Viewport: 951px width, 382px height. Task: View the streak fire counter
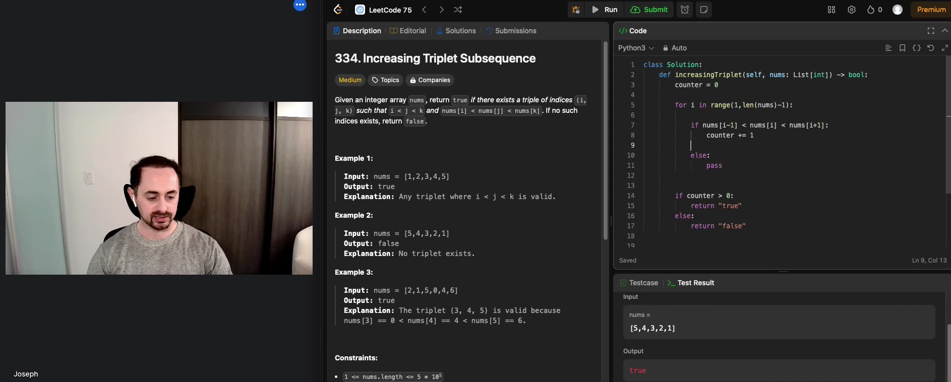pos(874,10)
